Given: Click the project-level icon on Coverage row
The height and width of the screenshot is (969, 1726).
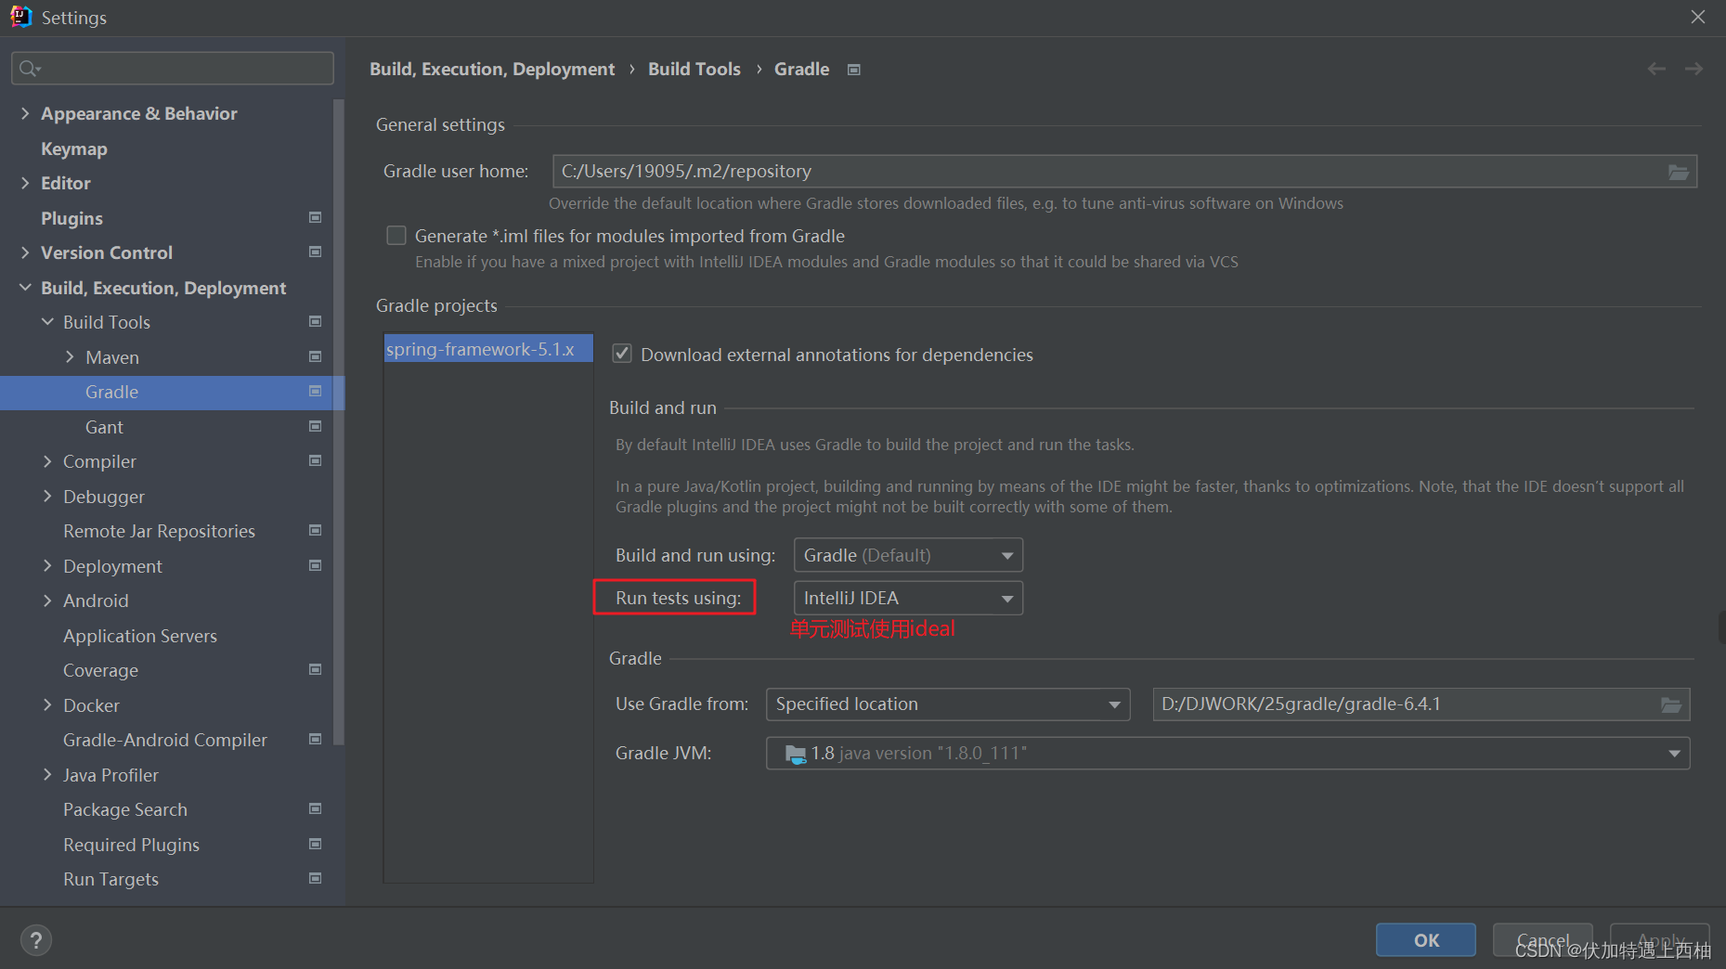Looking at the screenshot, I should [x=315, y=669].
